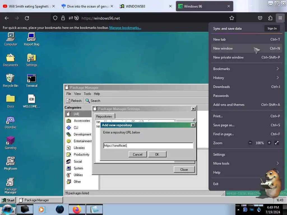Open the Documents folder icon

pyautogui.click(x=10, y=60)
